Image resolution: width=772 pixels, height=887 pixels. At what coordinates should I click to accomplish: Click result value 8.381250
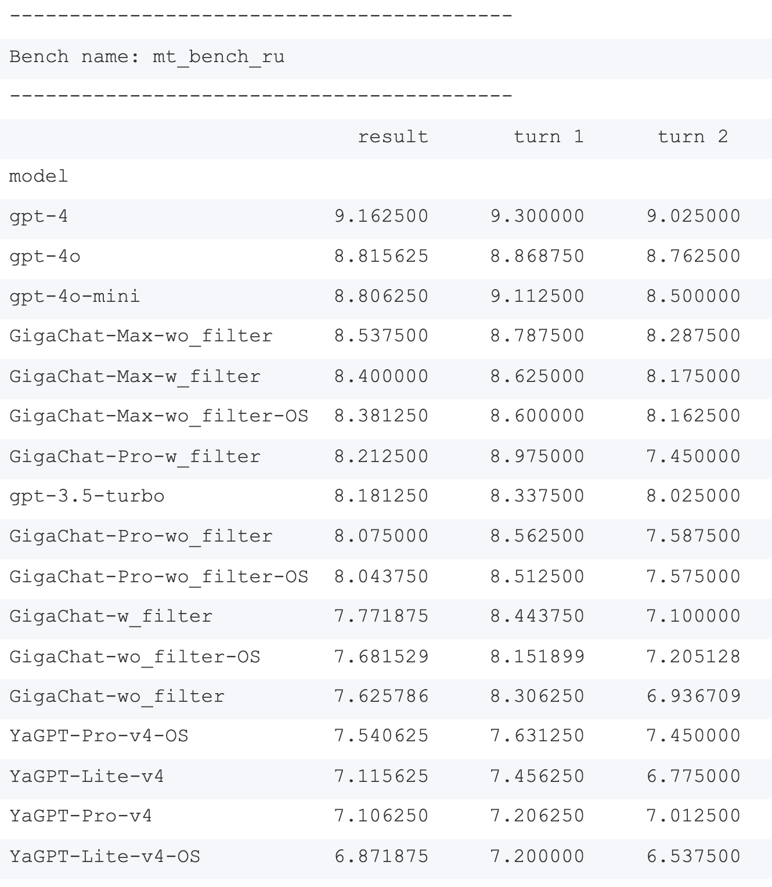pyautogui.click(x=381, y=416)
